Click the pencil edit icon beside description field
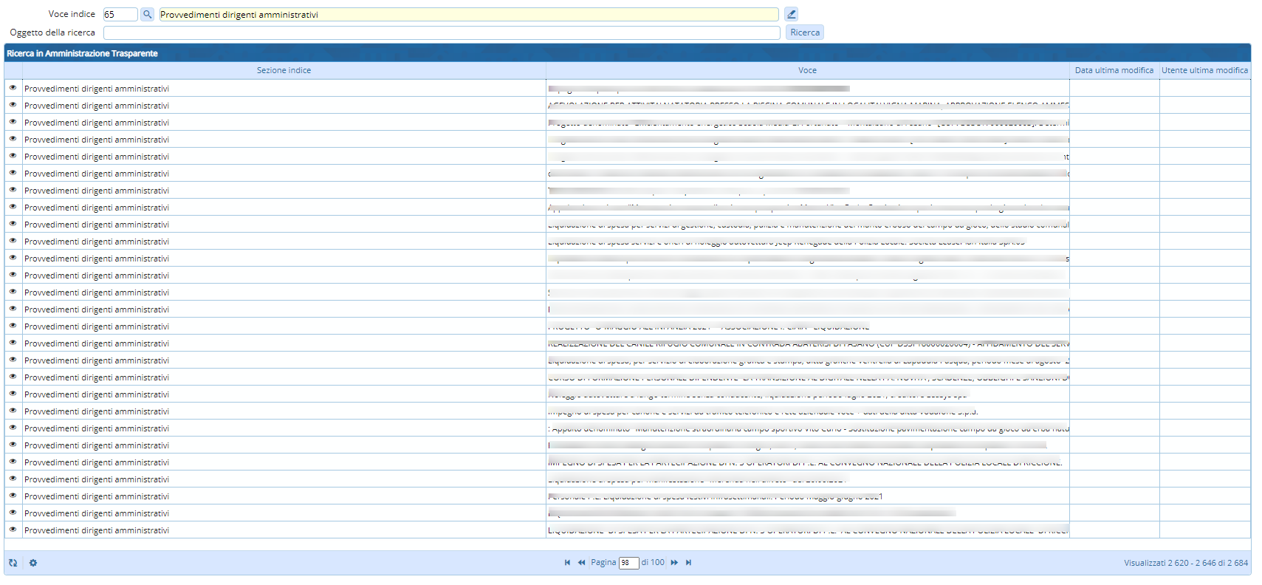The height and width of the screenshot is (585, 1262). (x=791, y=14)
